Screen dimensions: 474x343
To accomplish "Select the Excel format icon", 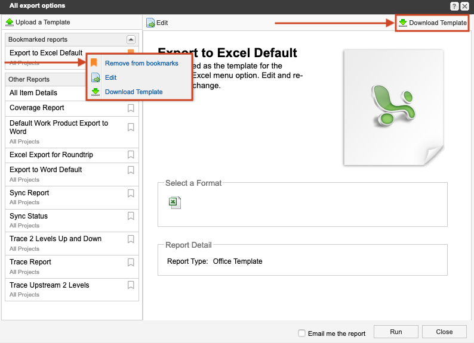I will coord(175,202).
